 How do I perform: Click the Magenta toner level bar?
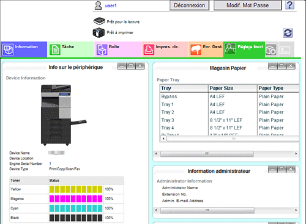(x=76, y=199)
